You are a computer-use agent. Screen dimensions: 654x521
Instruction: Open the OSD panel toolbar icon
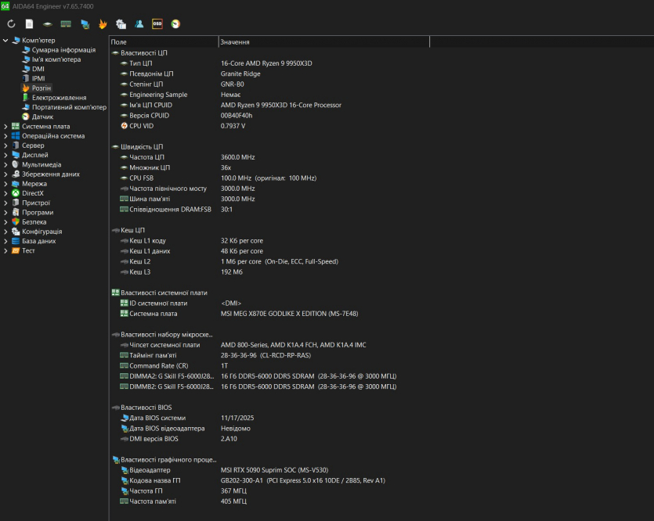157,24
